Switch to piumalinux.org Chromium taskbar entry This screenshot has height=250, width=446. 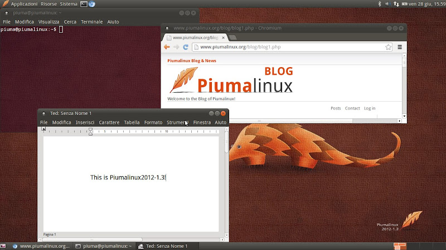click(41, 246)
